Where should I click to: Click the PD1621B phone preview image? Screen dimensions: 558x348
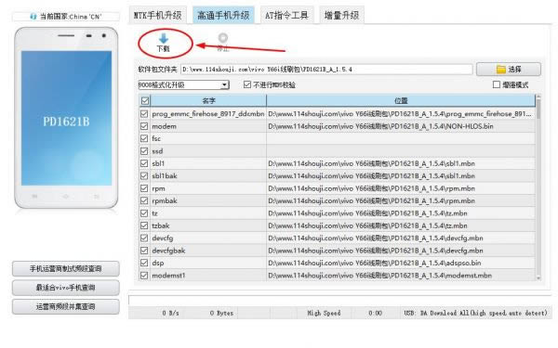[x=66, y=118]
